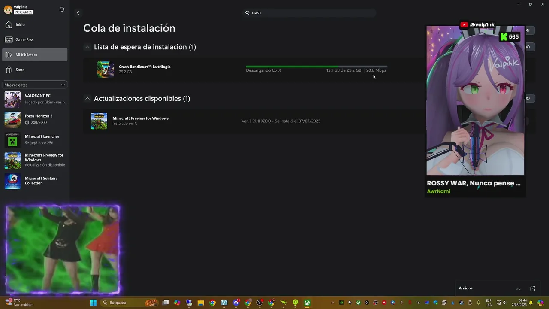Open File Explorer from the taskbar
Screen dimensions: 549x309
(201, 303)
